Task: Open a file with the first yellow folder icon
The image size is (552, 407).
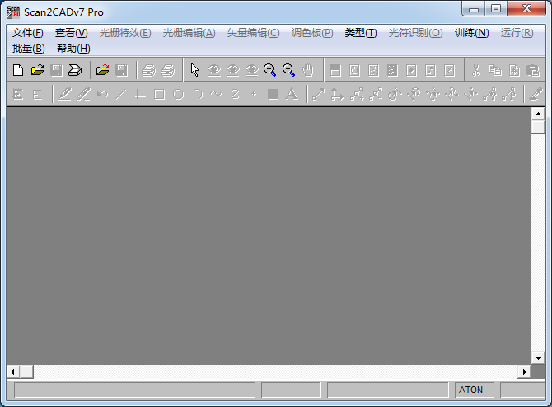Action: coord(37,70)
